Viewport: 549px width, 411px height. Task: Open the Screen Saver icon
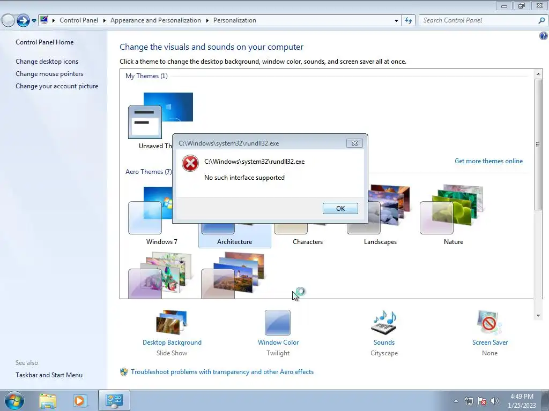[x=489, y=322]
